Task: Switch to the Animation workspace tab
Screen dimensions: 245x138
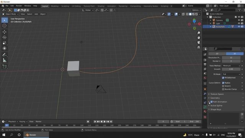Action: [111, 6]
